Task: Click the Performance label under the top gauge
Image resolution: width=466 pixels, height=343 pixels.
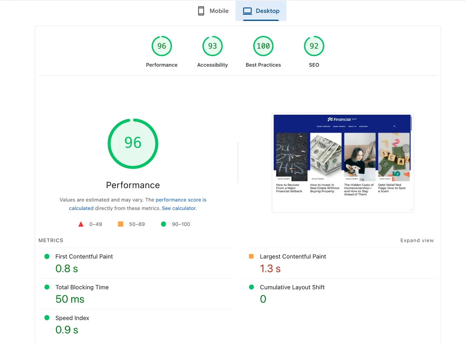Action: pyautogui.click(x=162, y=65)
